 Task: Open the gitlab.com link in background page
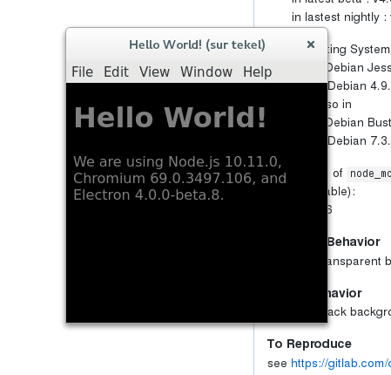[340, 364]
